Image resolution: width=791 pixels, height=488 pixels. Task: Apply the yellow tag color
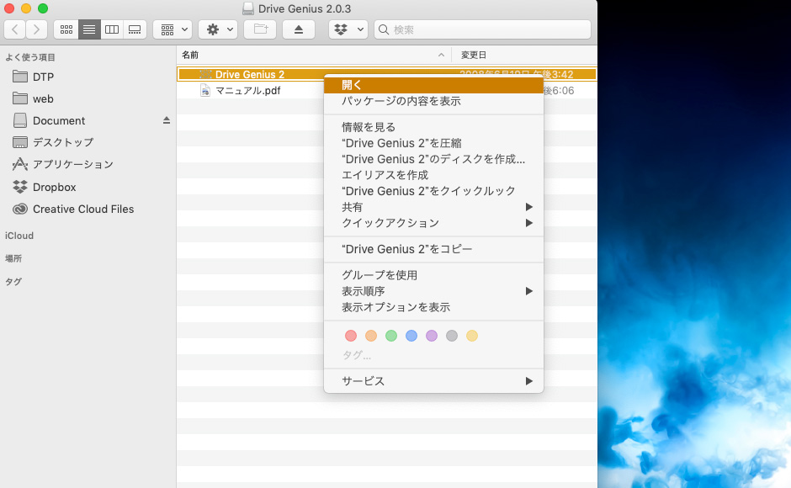[472, 336]
